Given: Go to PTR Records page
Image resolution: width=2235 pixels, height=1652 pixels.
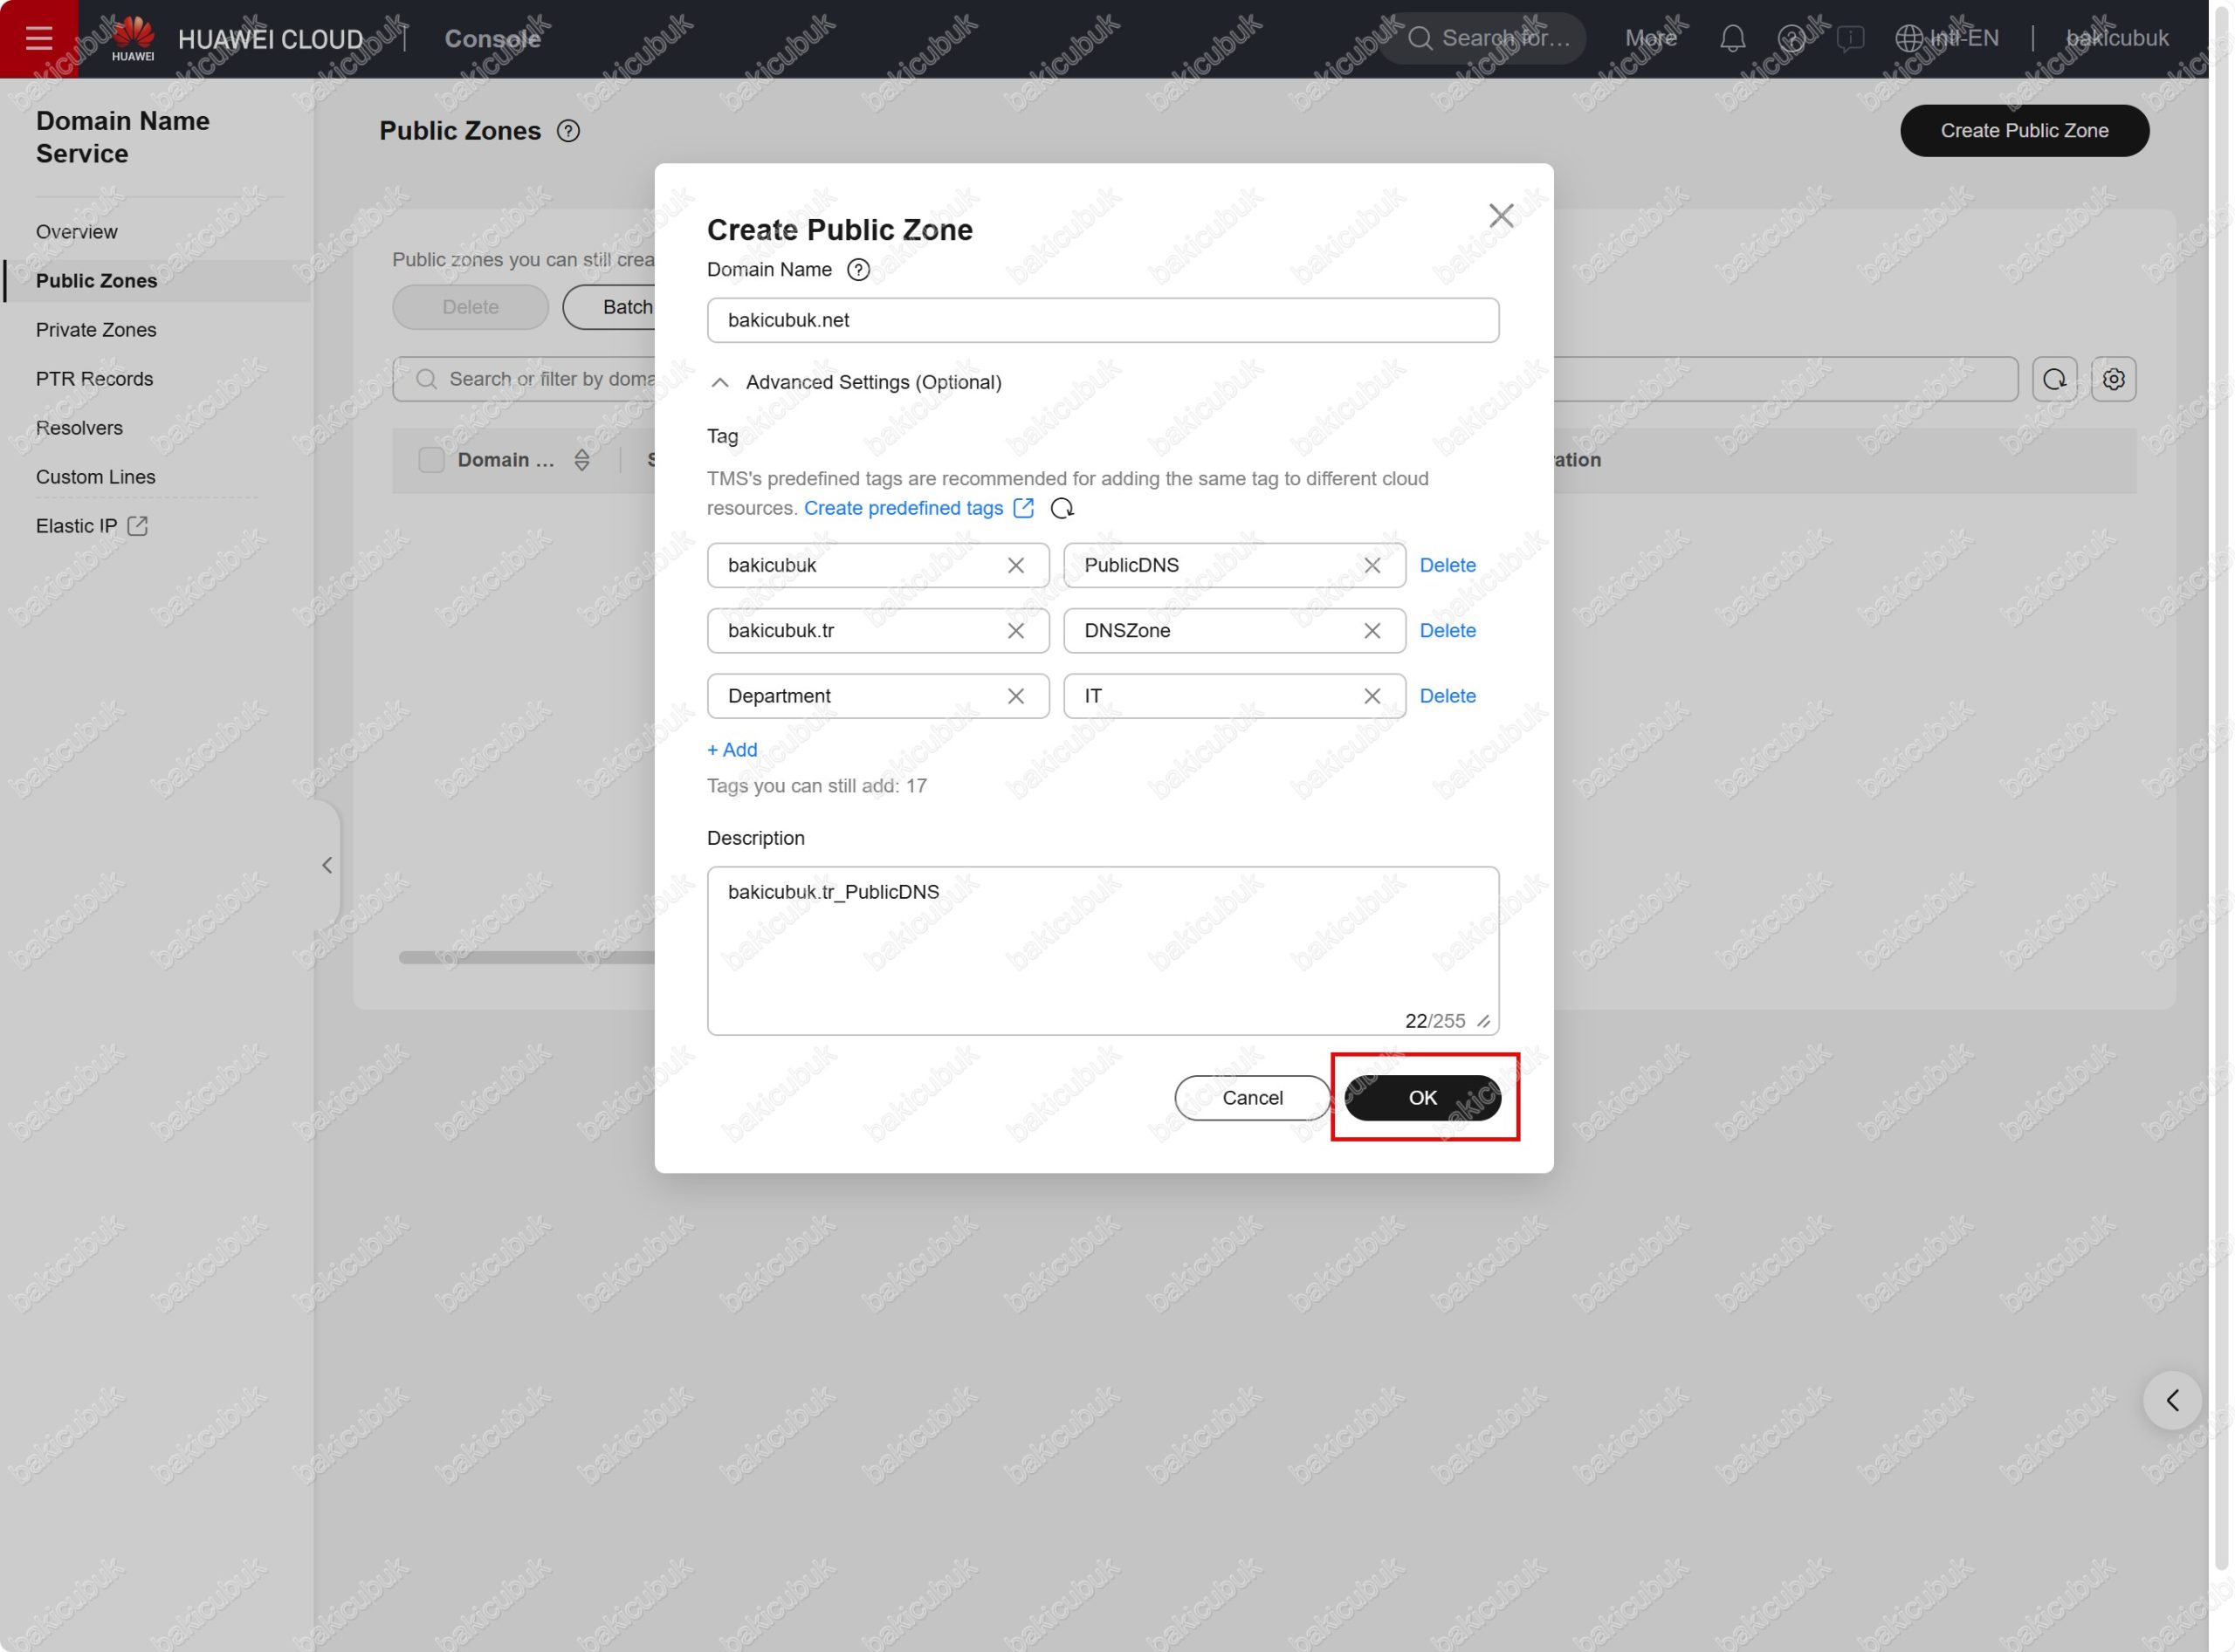Looking at the screenshot, I should 94,379.
